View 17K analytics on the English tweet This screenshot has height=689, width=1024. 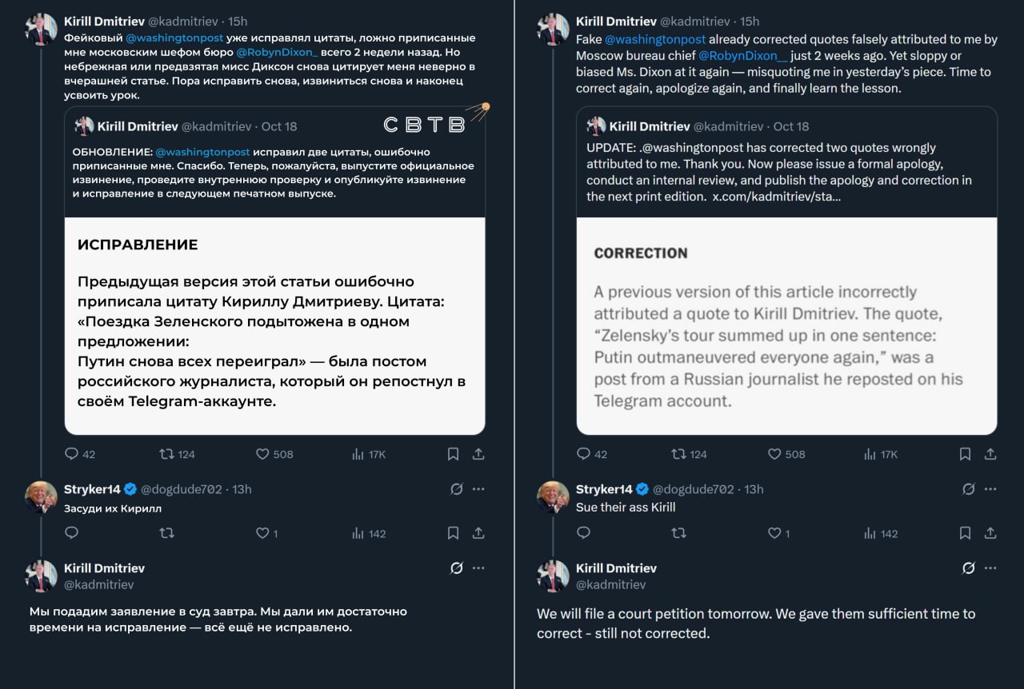[871, 454]
